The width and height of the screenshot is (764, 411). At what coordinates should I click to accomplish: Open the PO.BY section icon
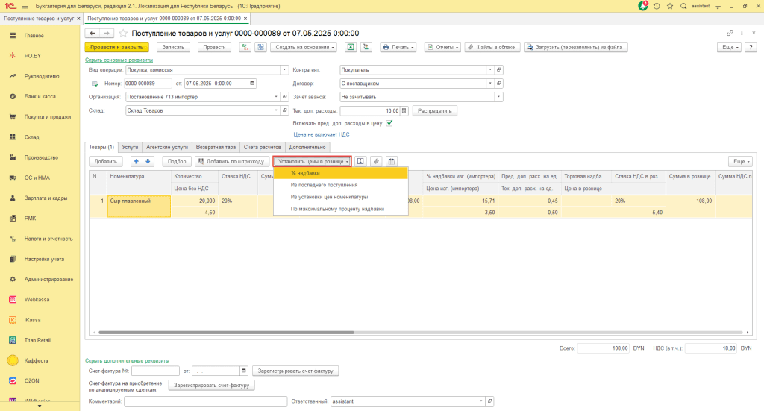[13, 55]
